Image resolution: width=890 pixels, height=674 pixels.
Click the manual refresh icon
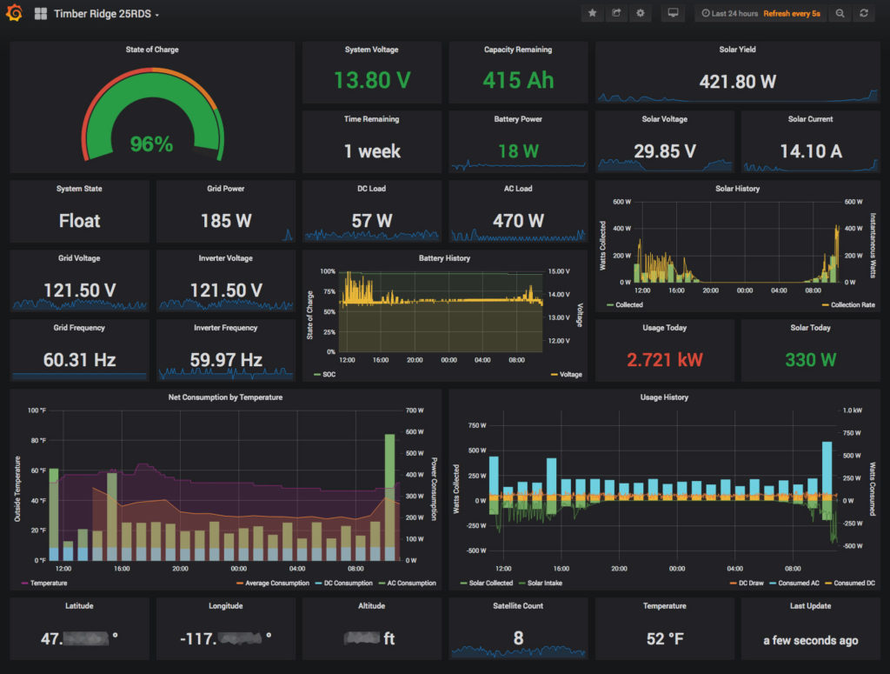point(864,13)
